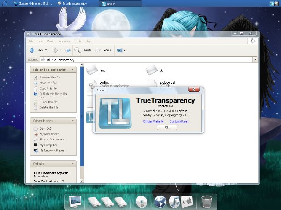This screenshot has width=281, height=210.
Task: Switch to About taskbar item
Action: pyautogui.click(x=120, y=4)
